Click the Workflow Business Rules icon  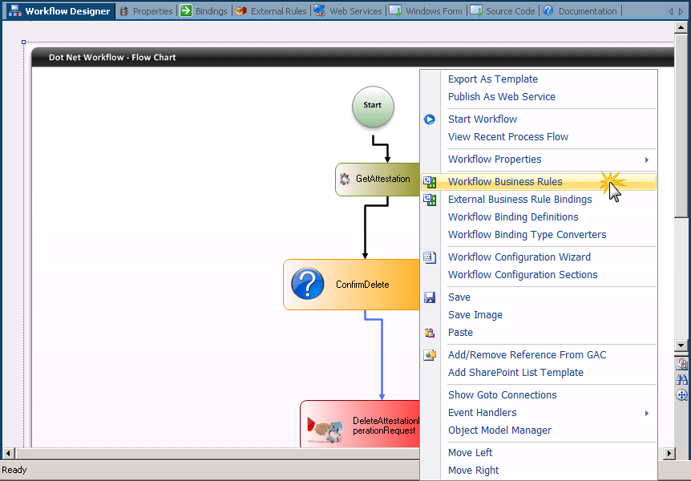pyautogui.click(x=430, y=182)
